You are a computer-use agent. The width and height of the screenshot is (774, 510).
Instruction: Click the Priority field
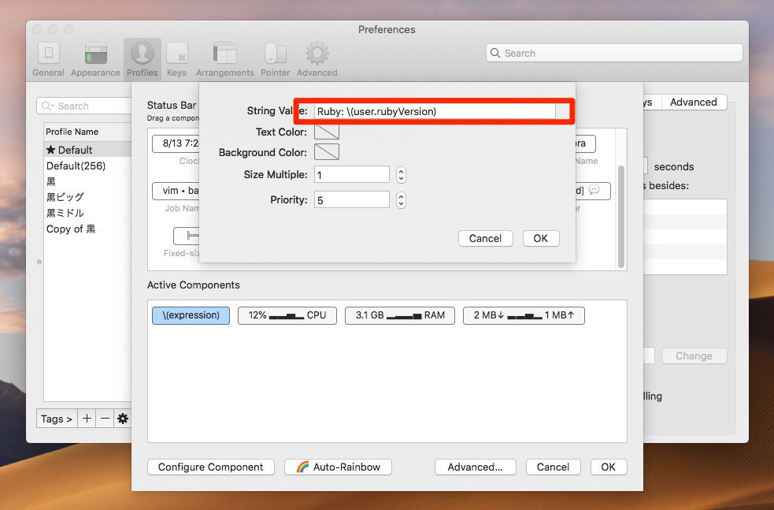pos(352,199)
